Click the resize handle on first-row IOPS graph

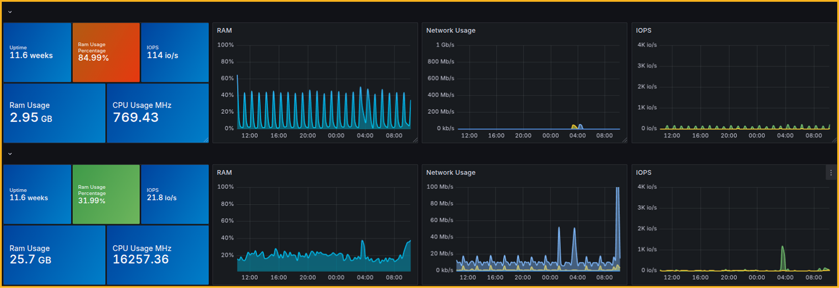(x=834, y=140)
